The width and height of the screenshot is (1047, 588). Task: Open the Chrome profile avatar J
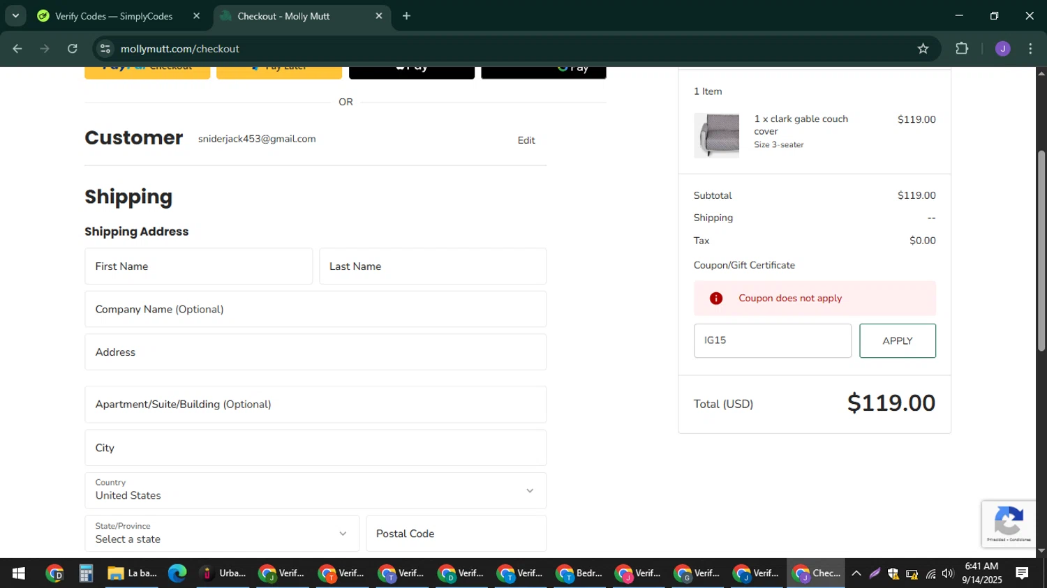[1003, 49]
